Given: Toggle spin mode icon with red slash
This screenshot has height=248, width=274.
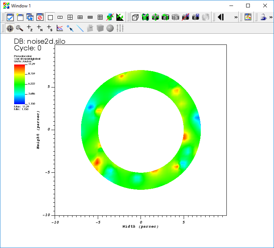Looking at the screenshot, I should pos(110,17).
